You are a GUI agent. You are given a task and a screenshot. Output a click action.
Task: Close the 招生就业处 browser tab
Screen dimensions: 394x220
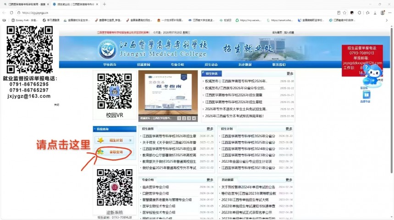(x=97, y=4)
